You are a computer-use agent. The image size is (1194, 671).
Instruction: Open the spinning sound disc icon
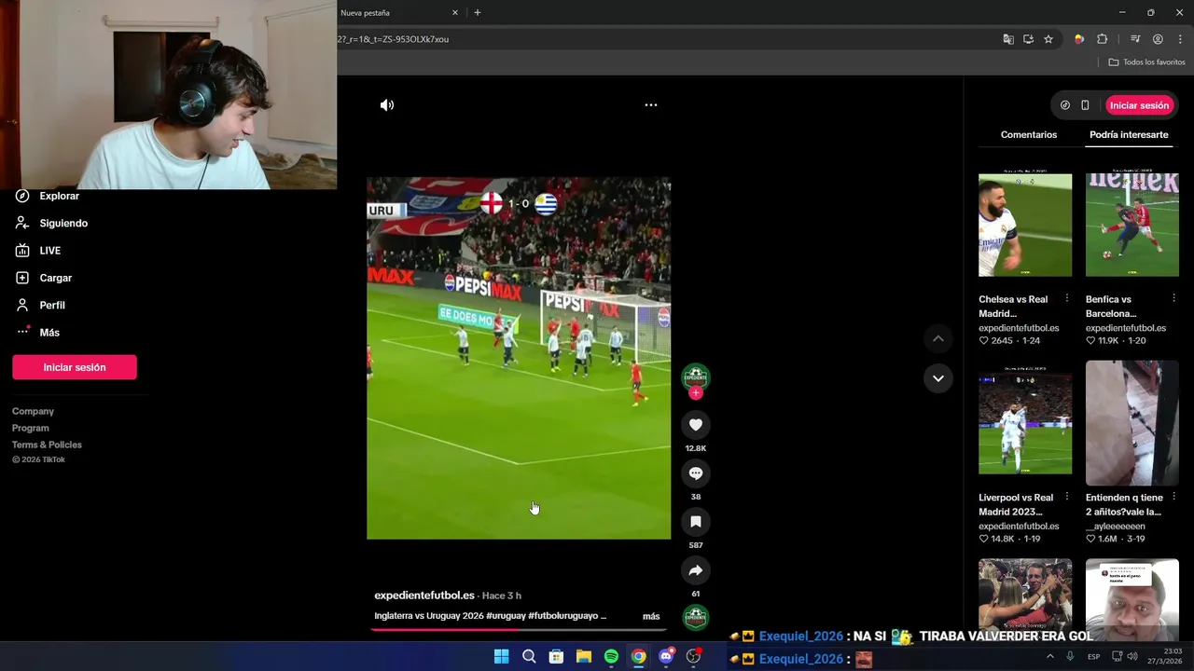(696, 617)
